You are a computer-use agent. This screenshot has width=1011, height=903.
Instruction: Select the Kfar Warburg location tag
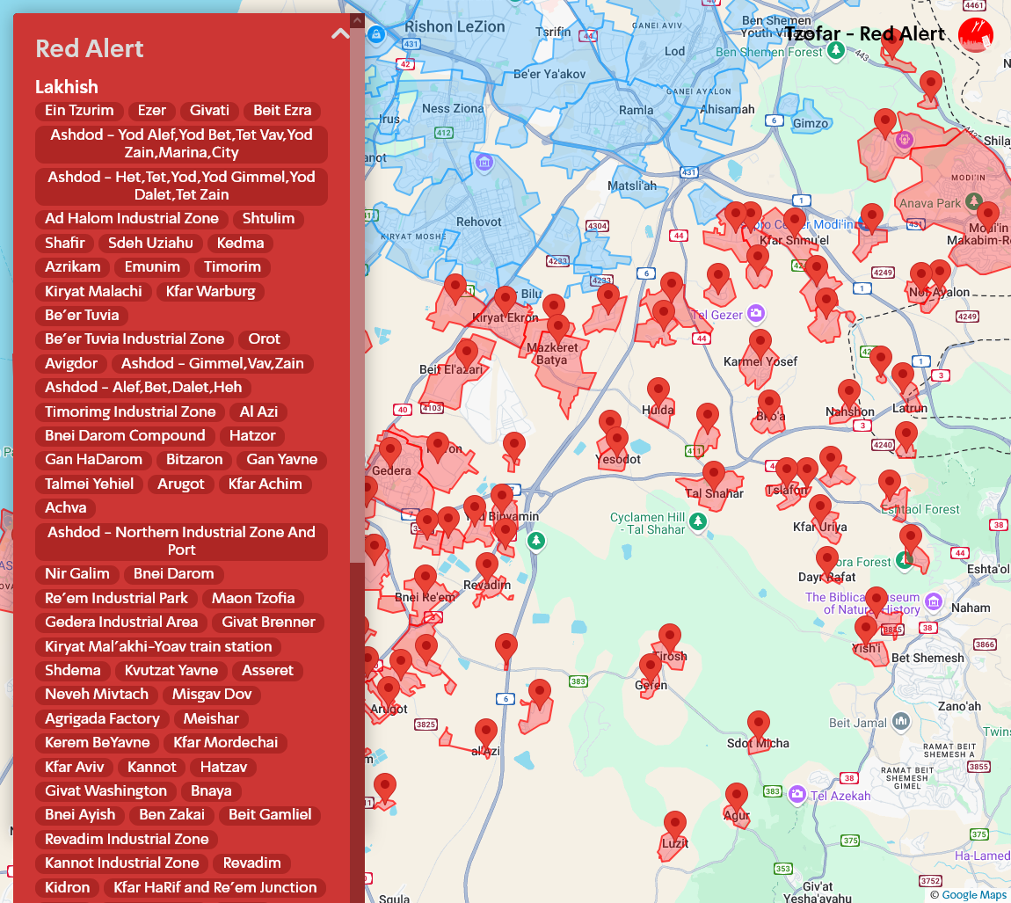pos(210,292)
